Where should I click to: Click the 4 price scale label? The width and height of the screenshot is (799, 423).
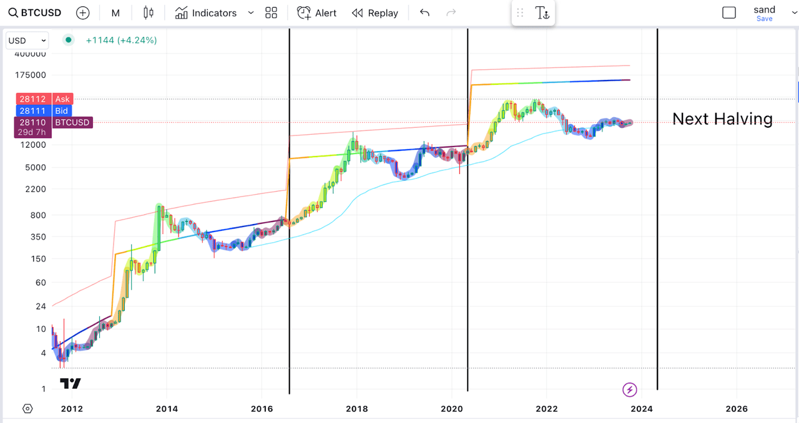click(x=43, y=353)
